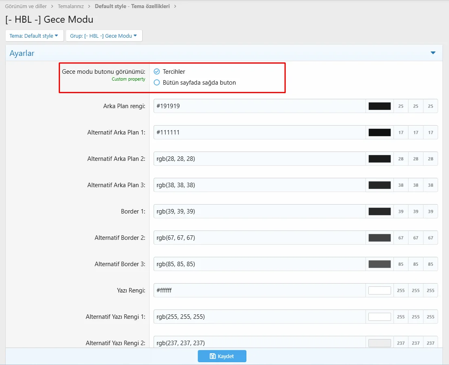The height and width of the screenshot is (365, 449).
Task: Open the Tema: Default style dropdown
Action: [x=34, y=36]
